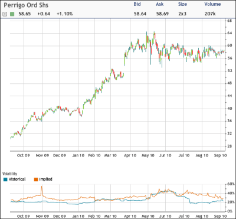Viewport: 236px width, 219px height.
Task: Click Oct 09 on the price chart axis
Action: [23, 155]
